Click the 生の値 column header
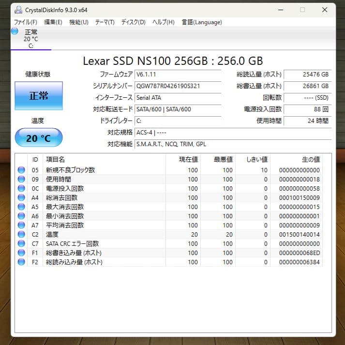Image resolution: width=345 pixels, height=345 pixels. tap(297, 160)
